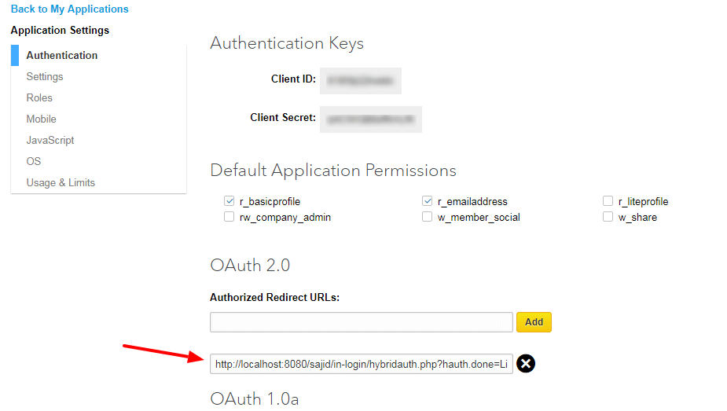This screenshot has height=411, width=727.
Task: Follow the Back to My Applications link
Action: [x=69, y=9]
